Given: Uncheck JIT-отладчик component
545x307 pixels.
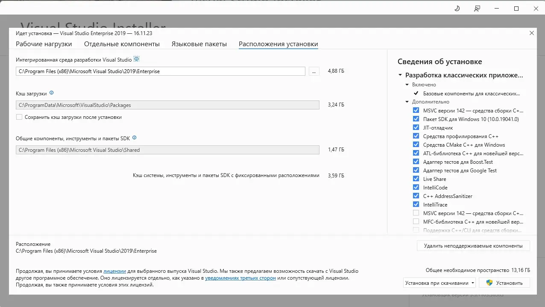Looking at the screenshot, I should 416,127.
